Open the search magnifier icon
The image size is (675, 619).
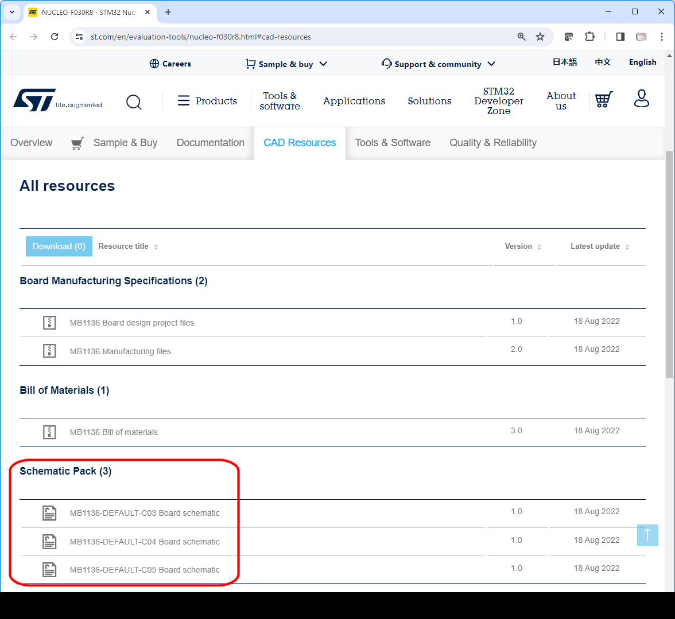134,102
